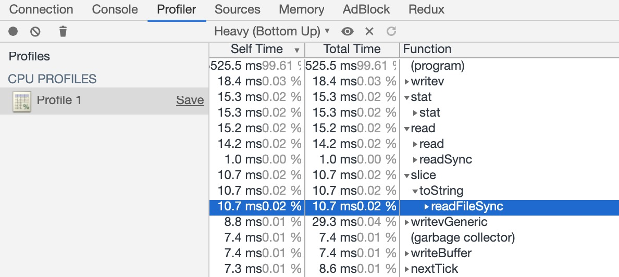This screenshot has height=277, width=619.
Task: Save Profile 1 via Save link
Action: [190, 100]
